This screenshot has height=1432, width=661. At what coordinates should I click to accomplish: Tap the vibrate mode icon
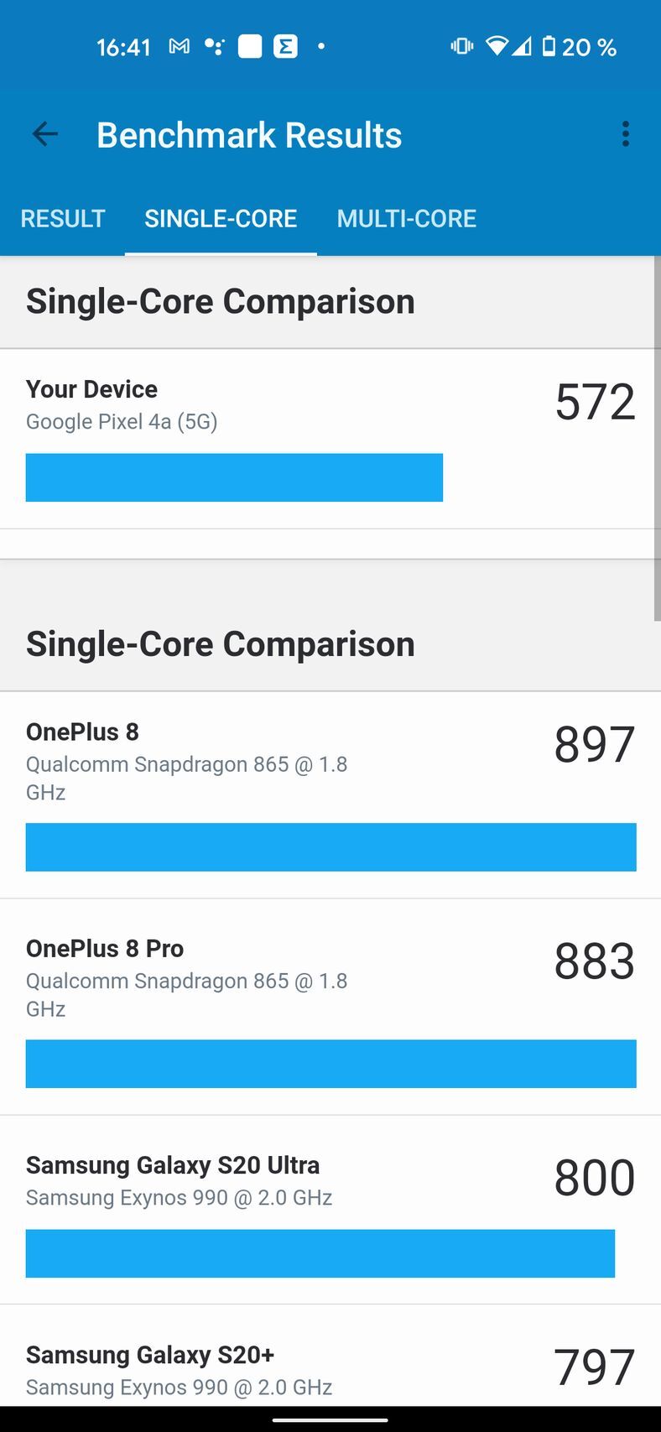point(461,46)
